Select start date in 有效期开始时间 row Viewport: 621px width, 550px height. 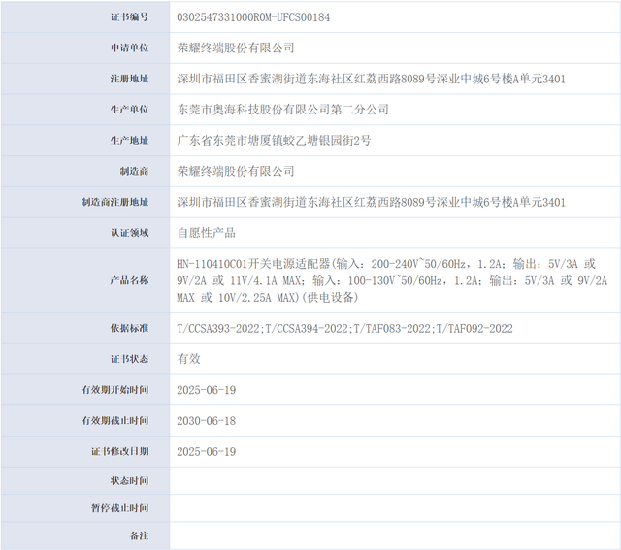click(207, 390)
